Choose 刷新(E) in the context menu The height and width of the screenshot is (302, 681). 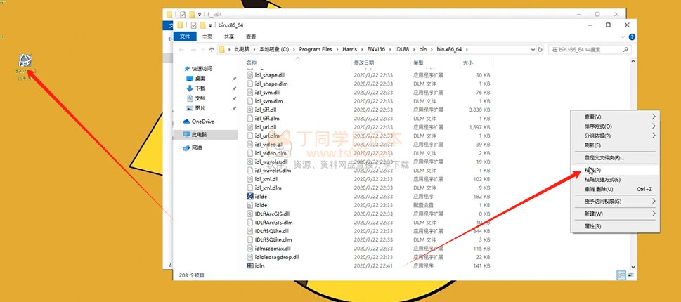click(615, 145)
